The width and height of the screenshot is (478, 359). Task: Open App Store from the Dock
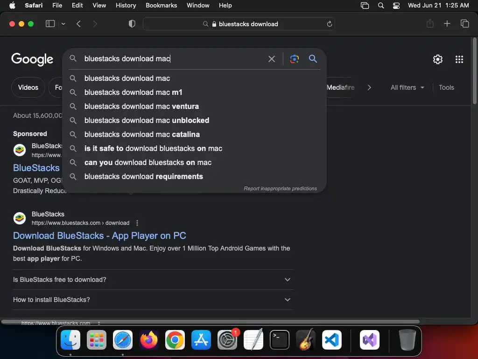click(201, 339)
